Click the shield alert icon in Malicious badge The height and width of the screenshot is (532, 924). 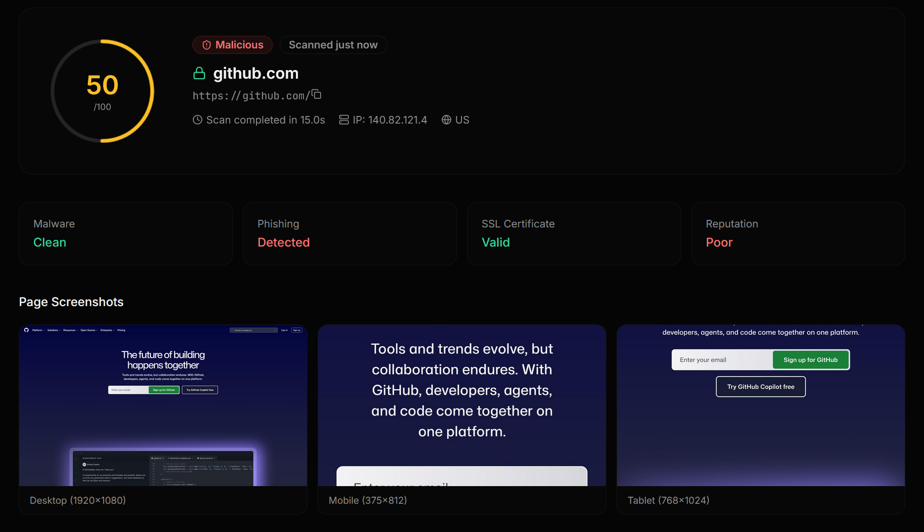207,45
